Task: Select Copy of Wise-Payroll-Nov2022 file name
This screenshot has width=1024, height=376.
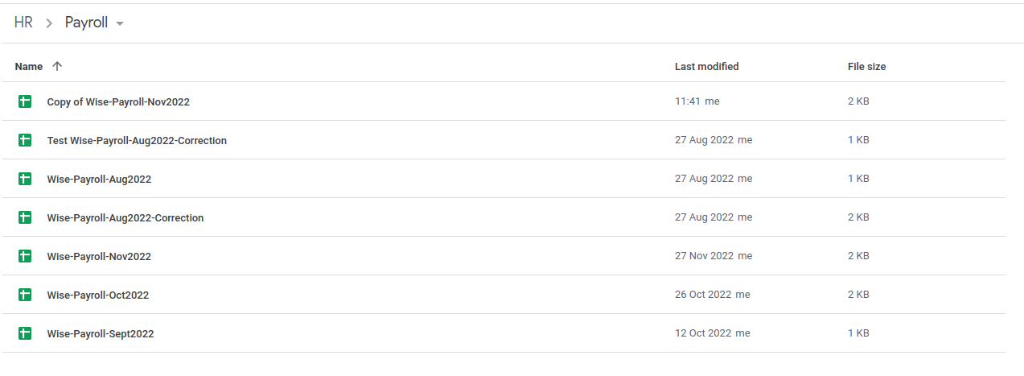Action: coord(118,101)
